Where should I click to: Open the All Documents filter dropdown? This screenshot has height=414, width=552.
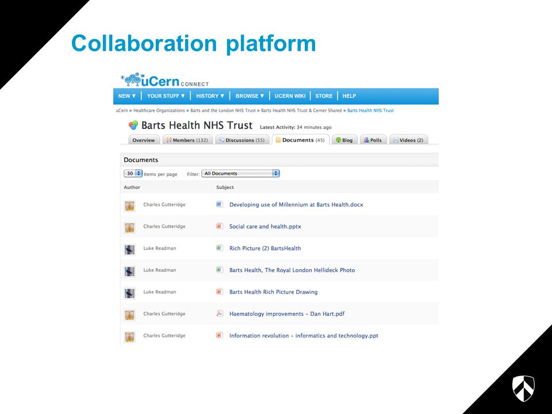(x=240, y=174)
